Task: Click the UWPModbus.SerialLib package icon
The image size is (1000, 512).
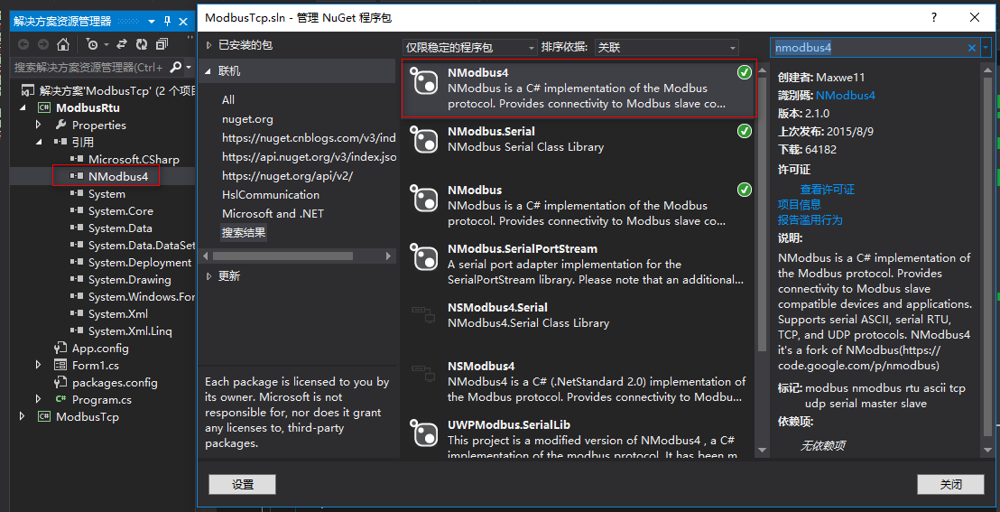Action: 423,433
